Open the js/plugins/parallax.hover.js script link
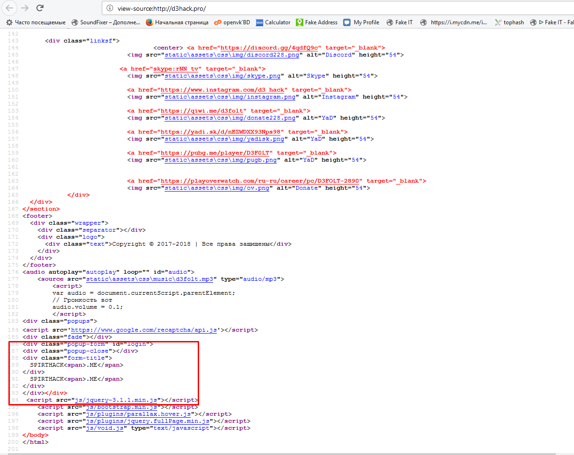Image resolution: width=574 pixels, height=455 pixels. click(138, 414)
